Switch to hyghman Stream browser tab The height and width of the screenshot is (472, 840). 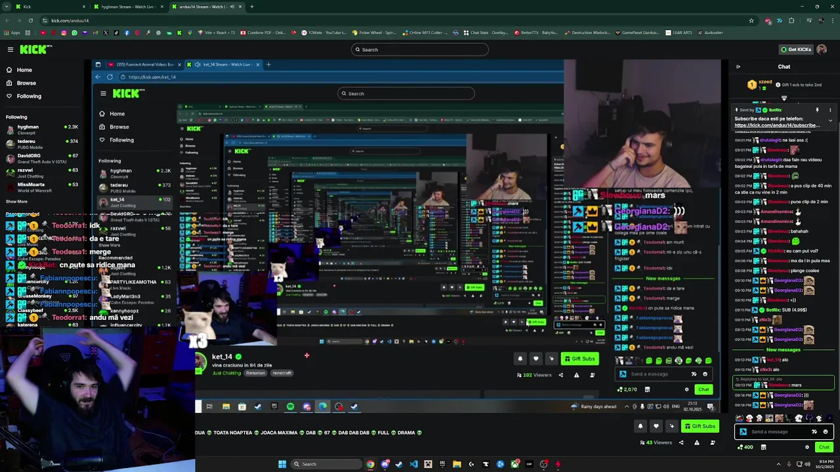click(x=129, y=7)
